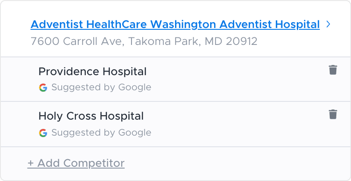351x181 pixels.
Task: Select the Holy Cross Hospital name
Action: (91, 116)
